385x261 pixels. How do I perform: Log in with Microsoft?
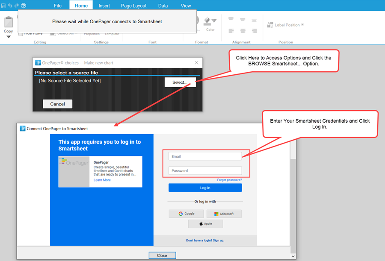[224, 214]
